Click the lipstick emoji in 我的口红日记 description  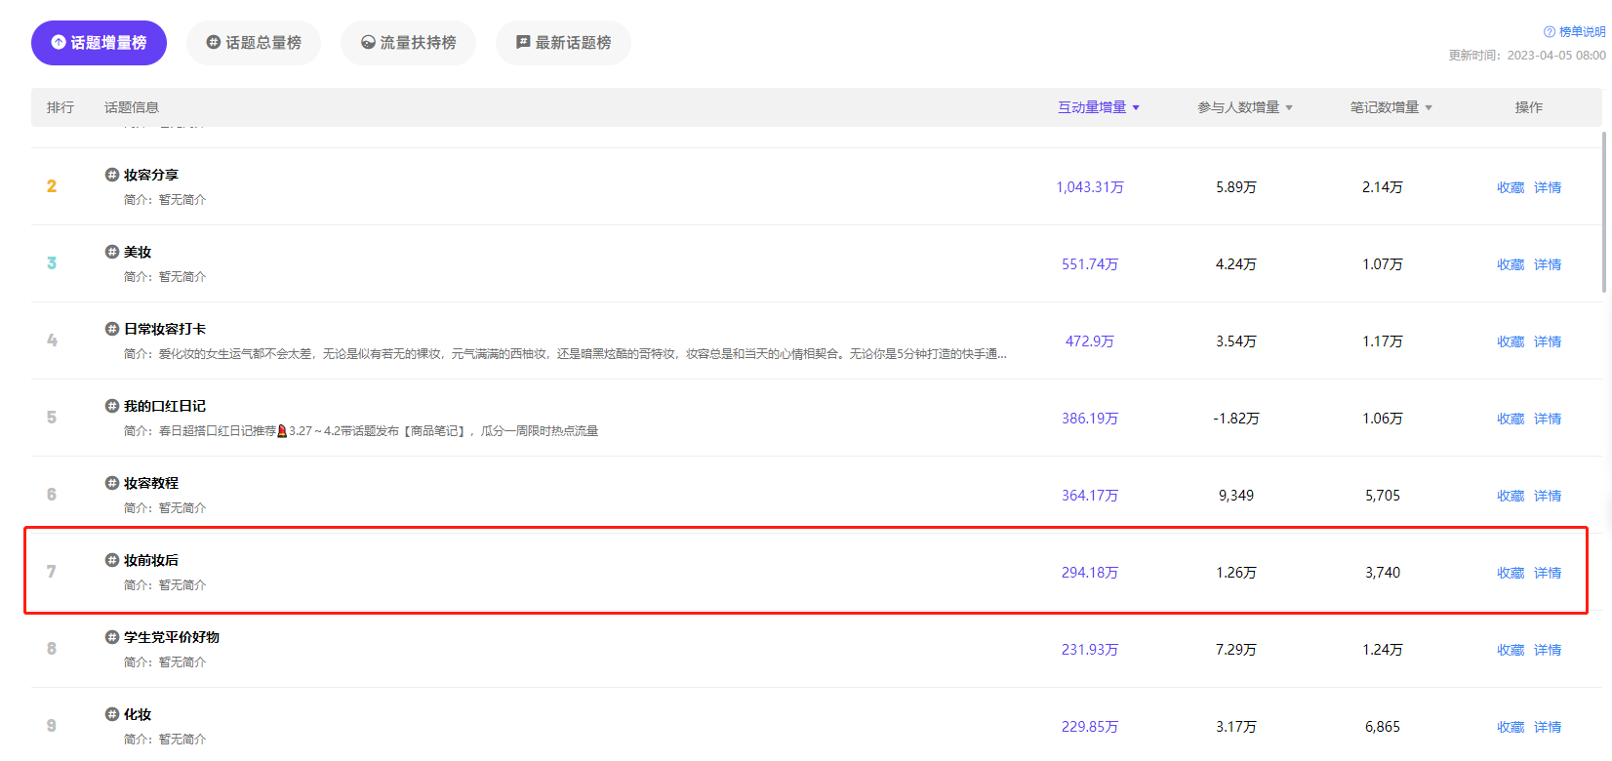(x=282, y=431)
